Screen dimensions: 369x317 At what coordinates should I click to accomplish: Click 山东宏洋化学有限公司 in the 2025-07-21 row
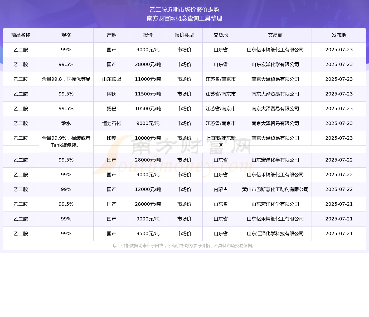pos(275,204)
